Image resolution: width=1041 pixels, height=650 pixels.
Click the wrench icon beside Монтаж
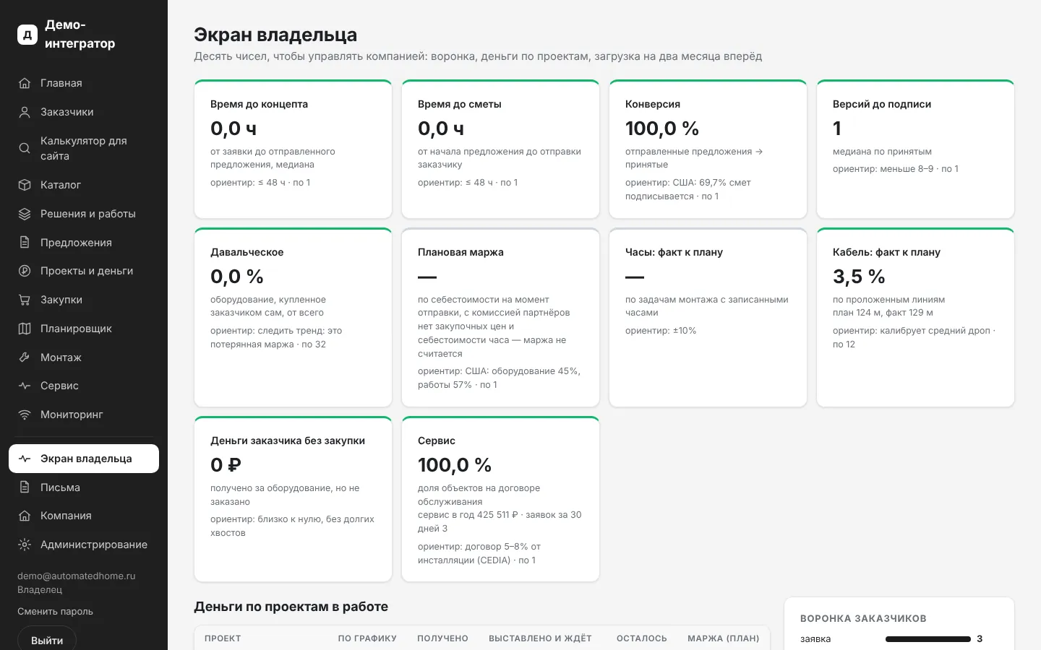click(x=25, y=357)
